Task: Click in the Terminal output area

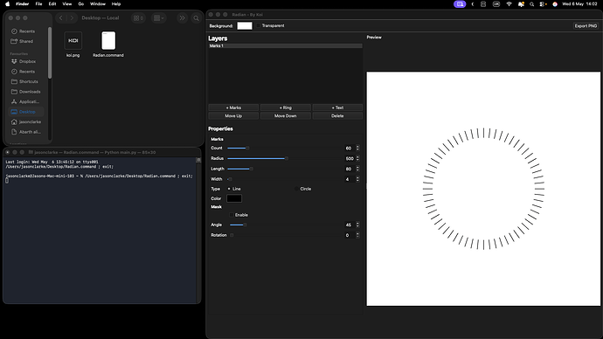Action: [x=100, y=231]
